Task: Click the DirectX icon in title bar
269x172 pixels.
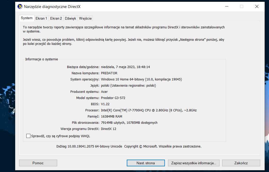Action: (x=20, y=7)
